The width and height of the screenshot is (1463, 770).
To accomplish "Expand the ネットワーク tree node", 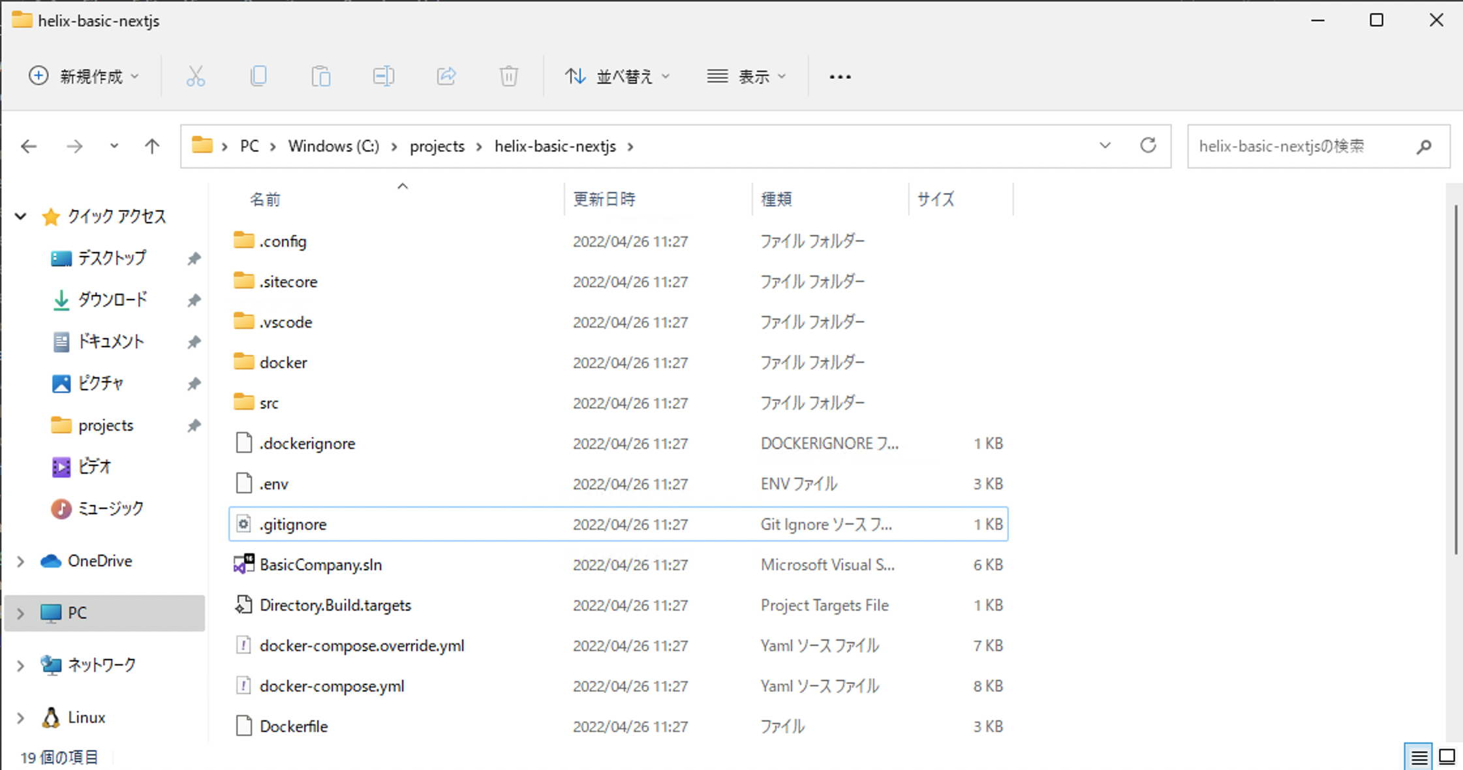I will [20, 666].
